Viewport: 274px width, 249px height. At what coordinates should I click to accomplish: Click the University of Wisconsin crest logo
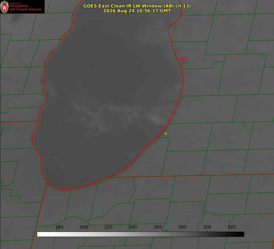pyautogui.click(x=4, y=7)
